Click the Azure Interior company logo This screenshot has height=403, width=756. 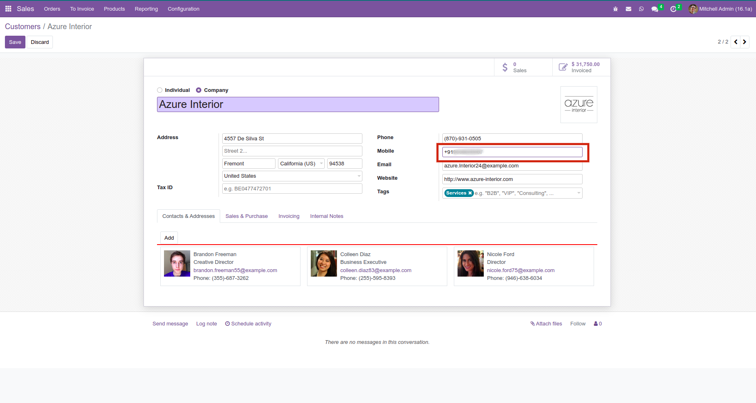(579, 105)
